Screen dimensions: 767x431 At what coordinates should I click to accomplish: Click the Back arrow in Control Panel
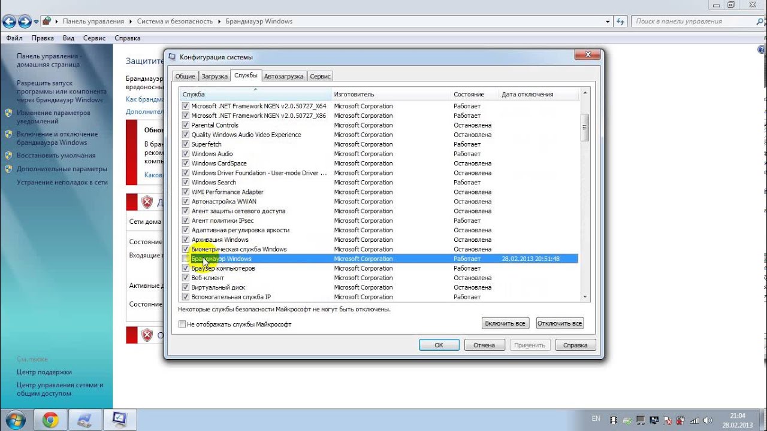(x=9, y=22)
